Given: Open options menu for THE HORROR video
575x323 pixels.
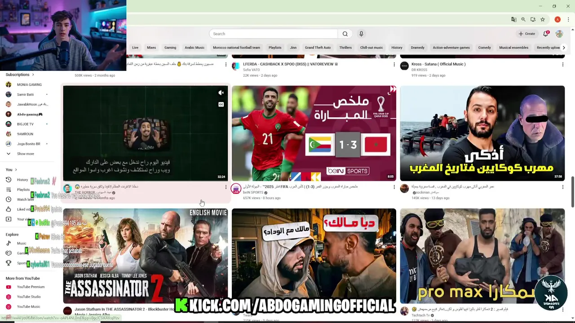Looking at the screenshot, I should [x=226, y=187].
